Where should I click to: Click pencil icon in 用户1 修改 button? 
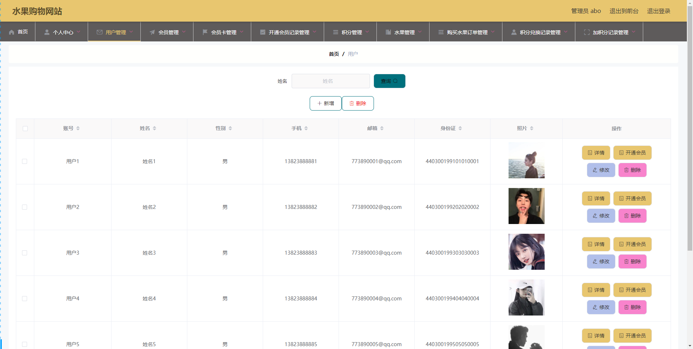pyautogui.click(x=595, y=170)
